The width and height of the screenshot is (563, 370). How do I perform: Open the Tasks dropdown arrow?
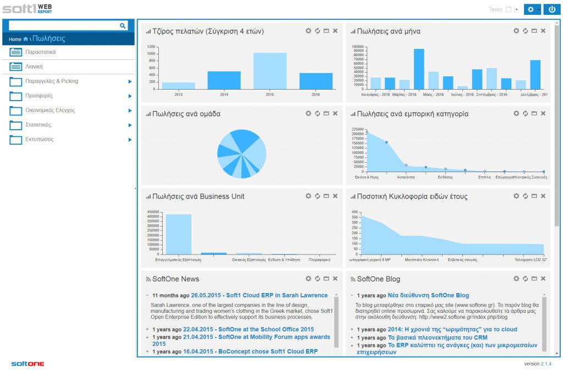[516, 10]
